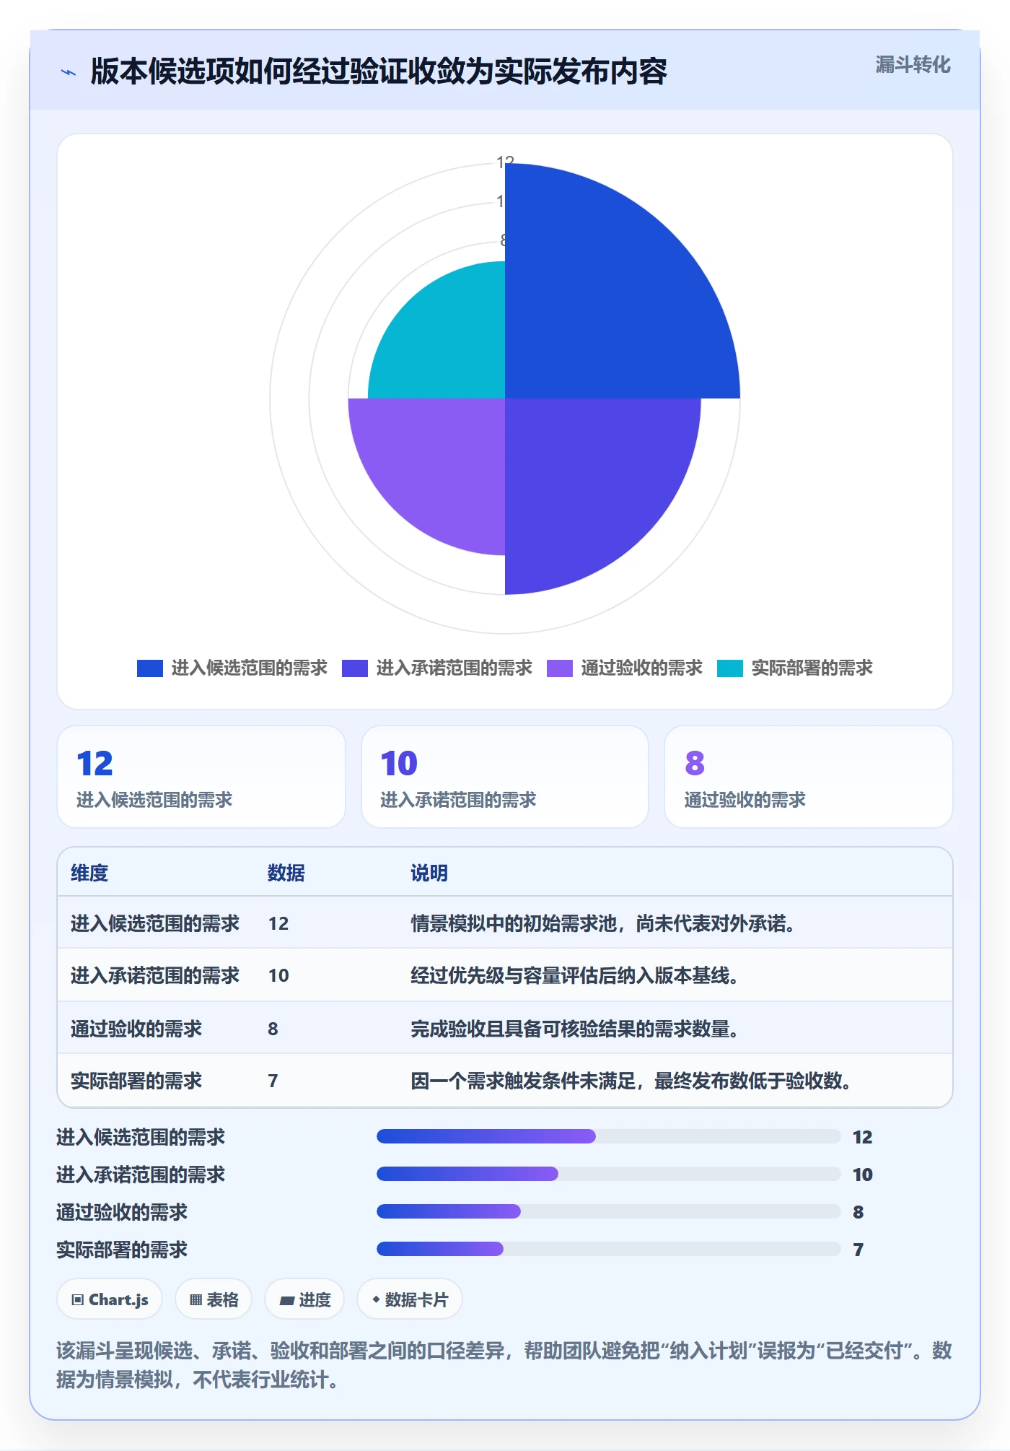Click the description starting 因一个需求触发条件未满足
Screen dimensions: 1010x1451
click(631, 1081)
